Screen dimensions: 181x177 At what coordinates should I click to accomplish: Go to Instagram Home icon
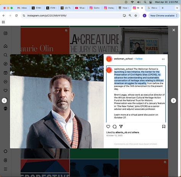[5, 46]
